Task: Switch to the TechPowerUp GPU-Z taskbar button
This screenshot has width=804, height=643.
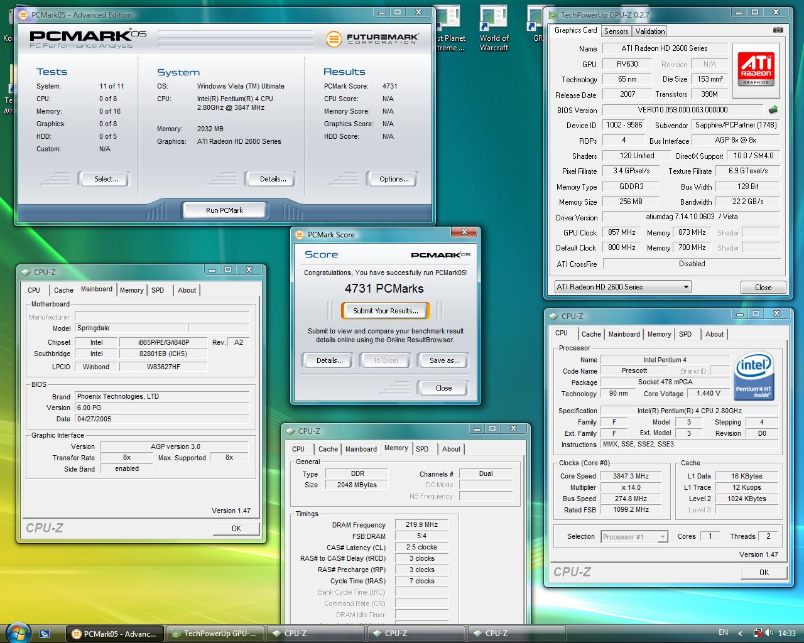Action: (215, 634)
